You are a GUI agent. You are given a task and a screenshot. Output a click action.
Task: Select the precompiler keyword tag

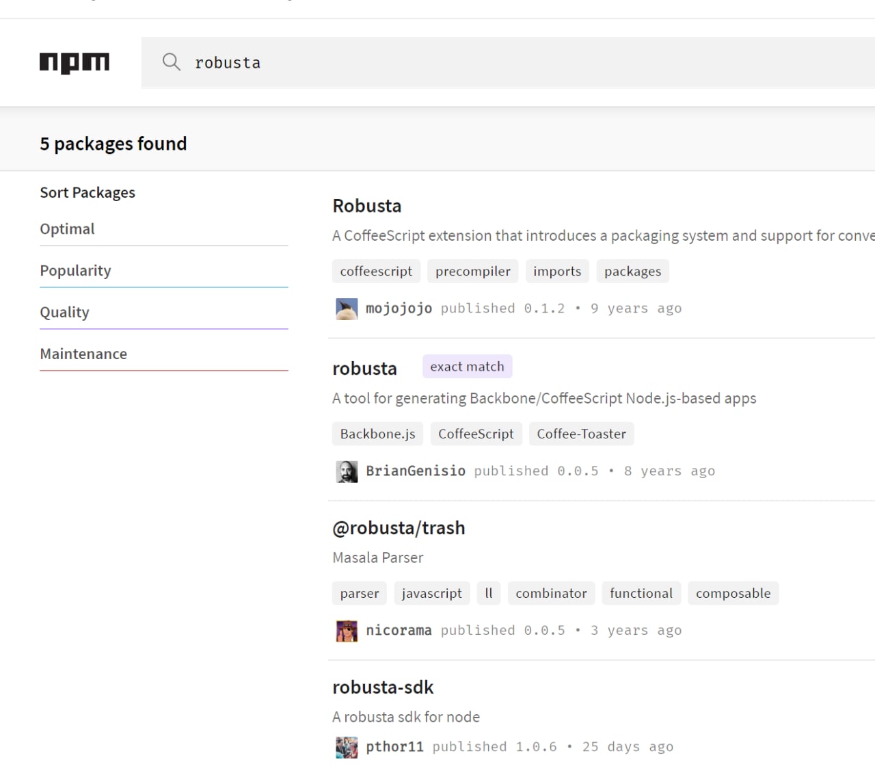(x=473, y=272)
